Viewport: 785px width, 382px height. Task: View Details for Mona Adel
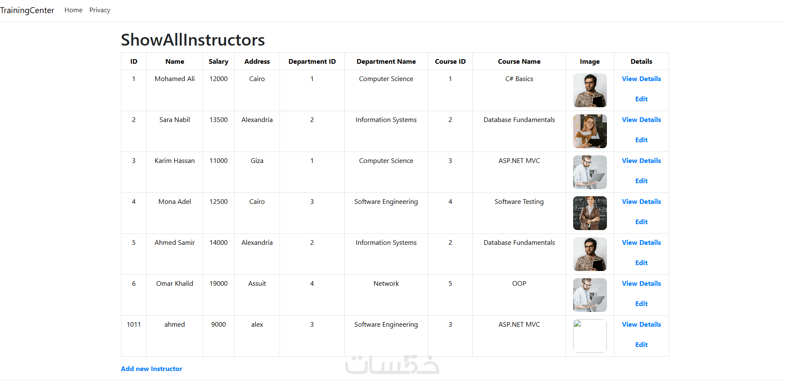[x=641, y=202]
